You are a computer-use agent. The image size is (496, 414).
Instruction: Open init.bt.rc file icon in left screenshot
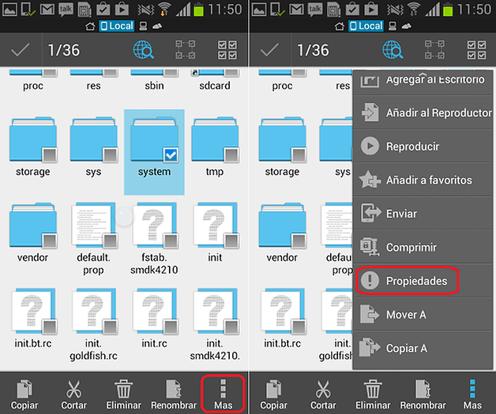[33, 311]
